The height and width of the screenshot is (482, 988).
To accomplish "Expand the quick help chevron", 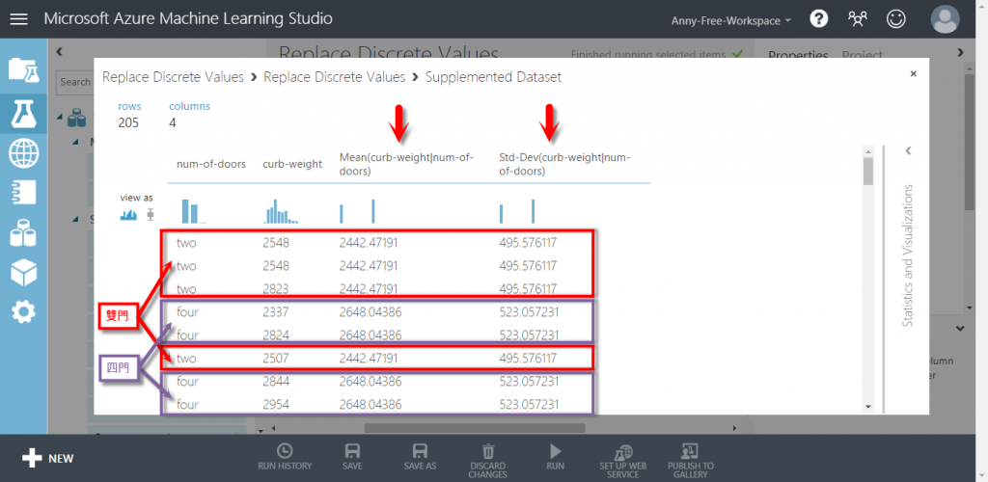I will pyautogui.click(x=960, y=329).
